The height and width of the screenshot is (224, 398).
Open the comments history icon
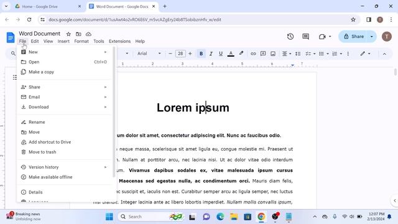pyautogui.click(x=305, y=37)
